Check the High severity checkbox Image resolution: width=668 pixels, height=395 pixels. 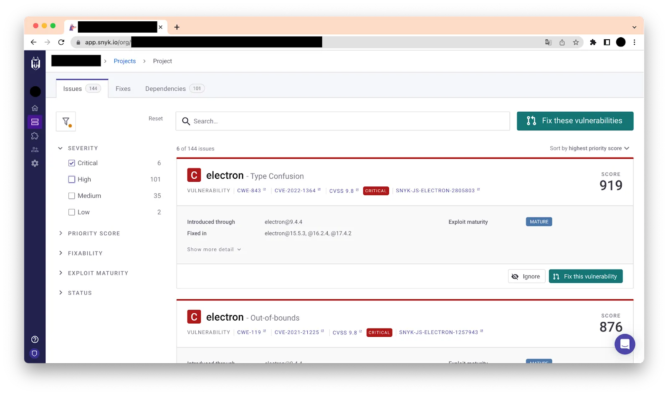pos(72,179)
